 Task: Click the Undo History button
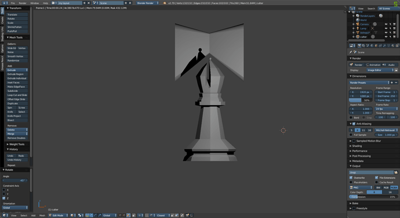pos(17,160)
